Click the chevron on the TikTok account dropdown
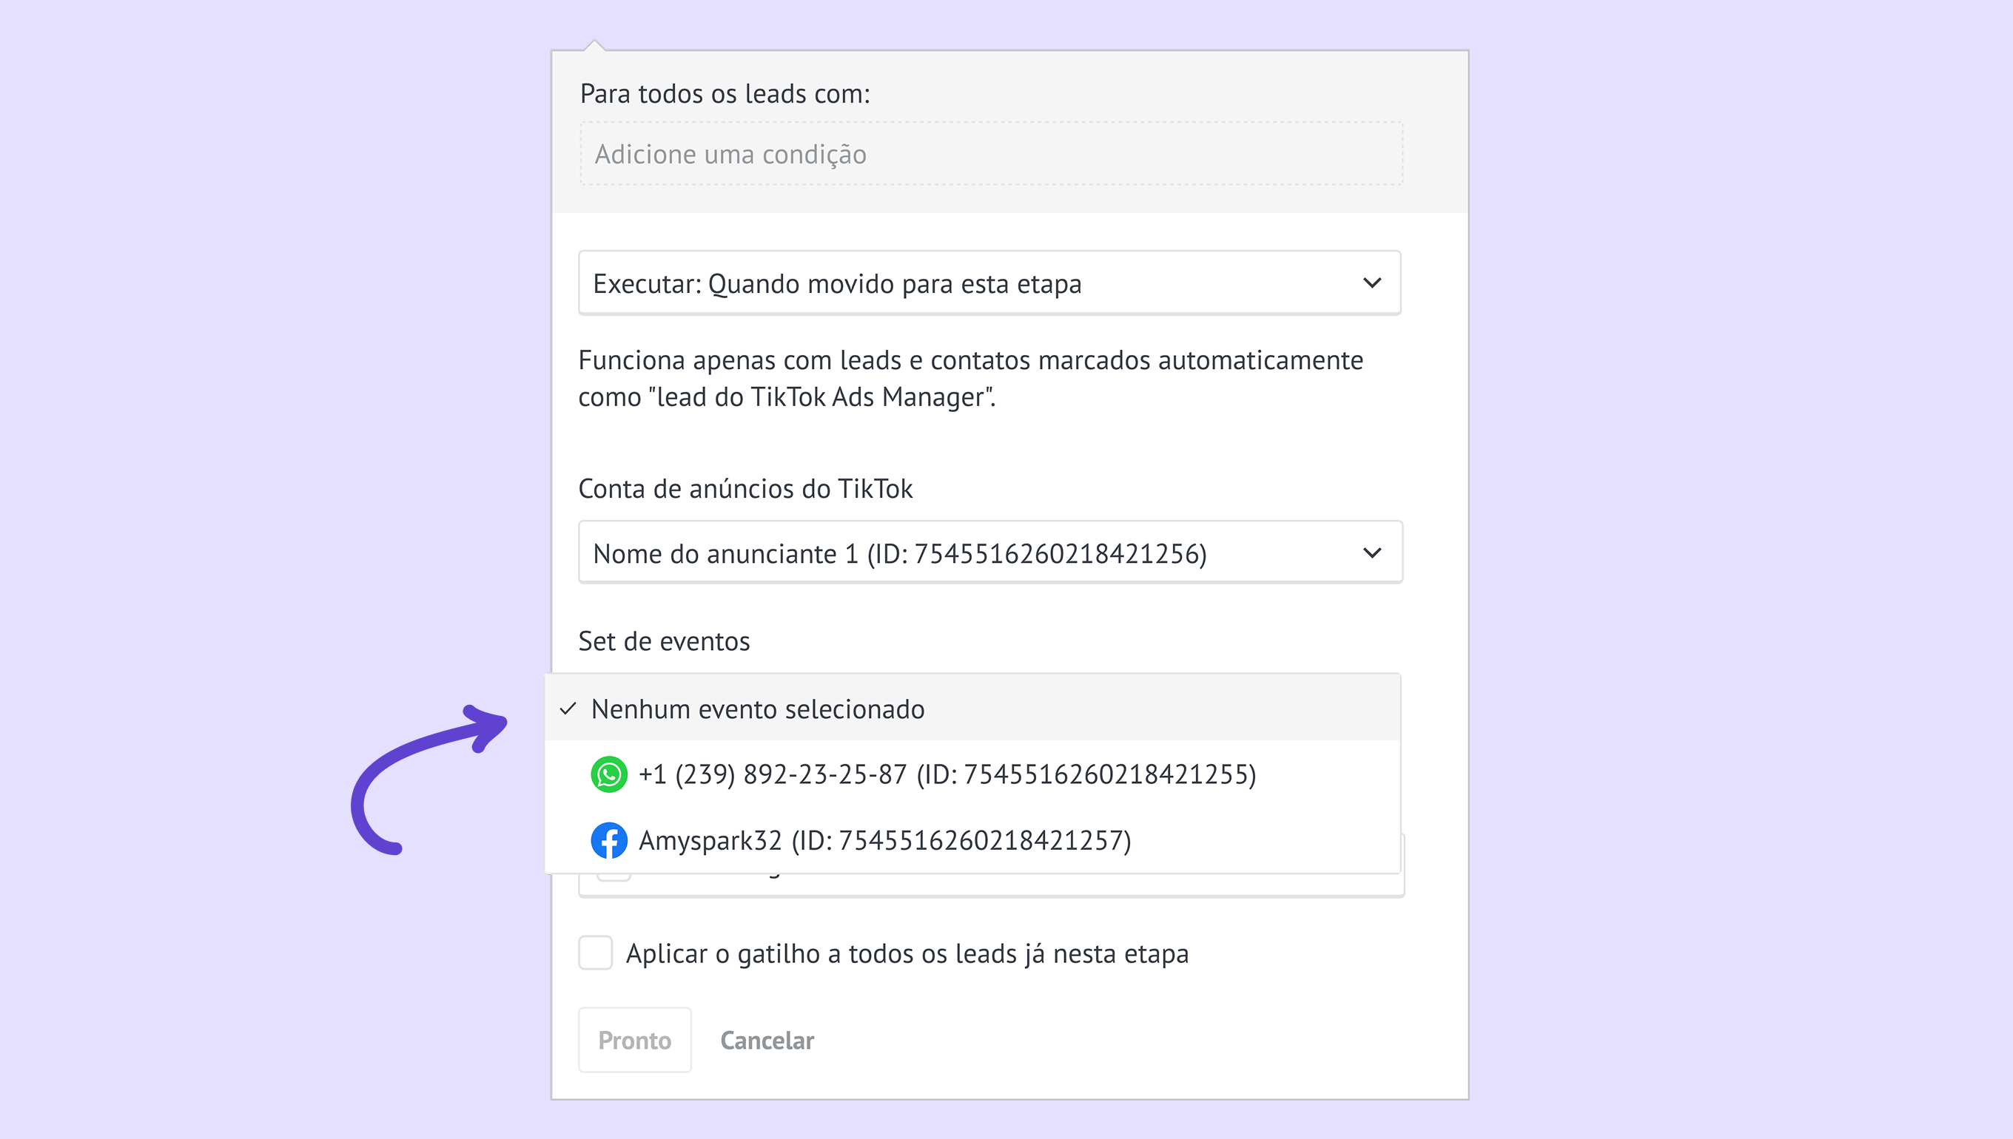This screenshot has height=1139, width=2013. click(1371, 553)
